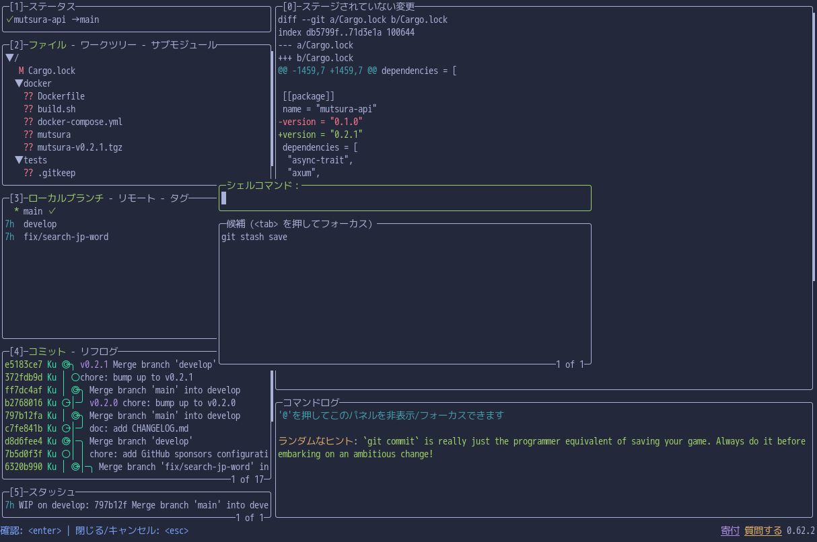Open the ファイル tab

47,45
